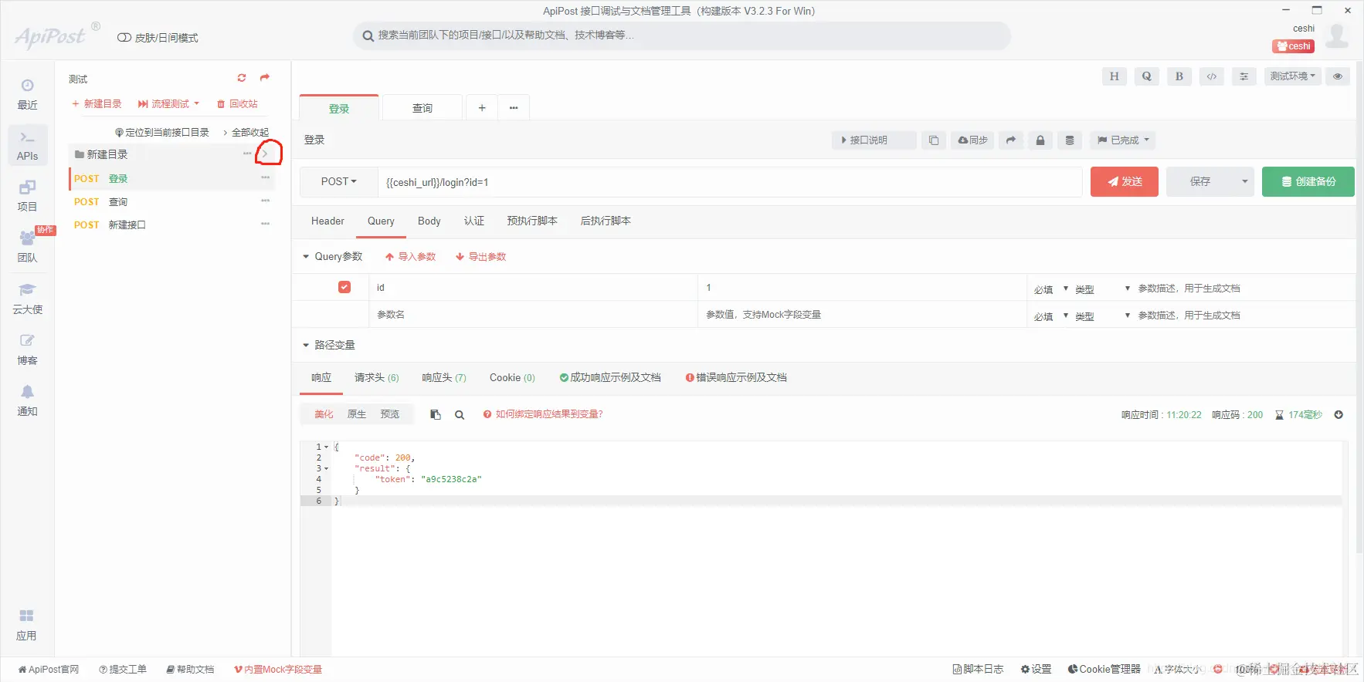This screenshot has width=1364, height=682.
Task: Click the 发送 send button
Action: click(x=1125, y=182)
